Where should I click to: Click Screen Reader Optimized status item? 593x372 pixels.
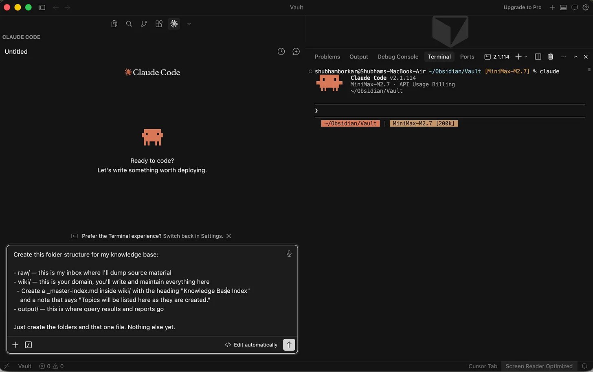pyautogui.click(x=539, y=366)
